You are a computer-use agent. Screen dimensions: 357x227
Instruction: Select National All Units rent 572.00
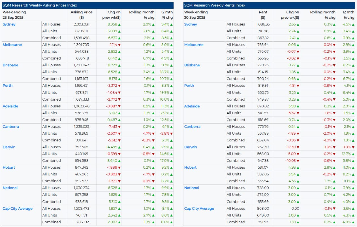[x=263, y=195]
